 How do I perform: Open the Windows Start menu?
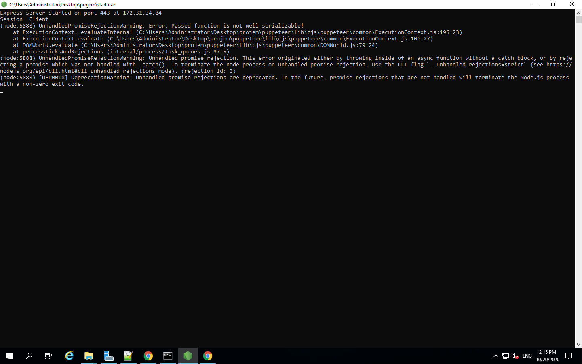(10, 356)
